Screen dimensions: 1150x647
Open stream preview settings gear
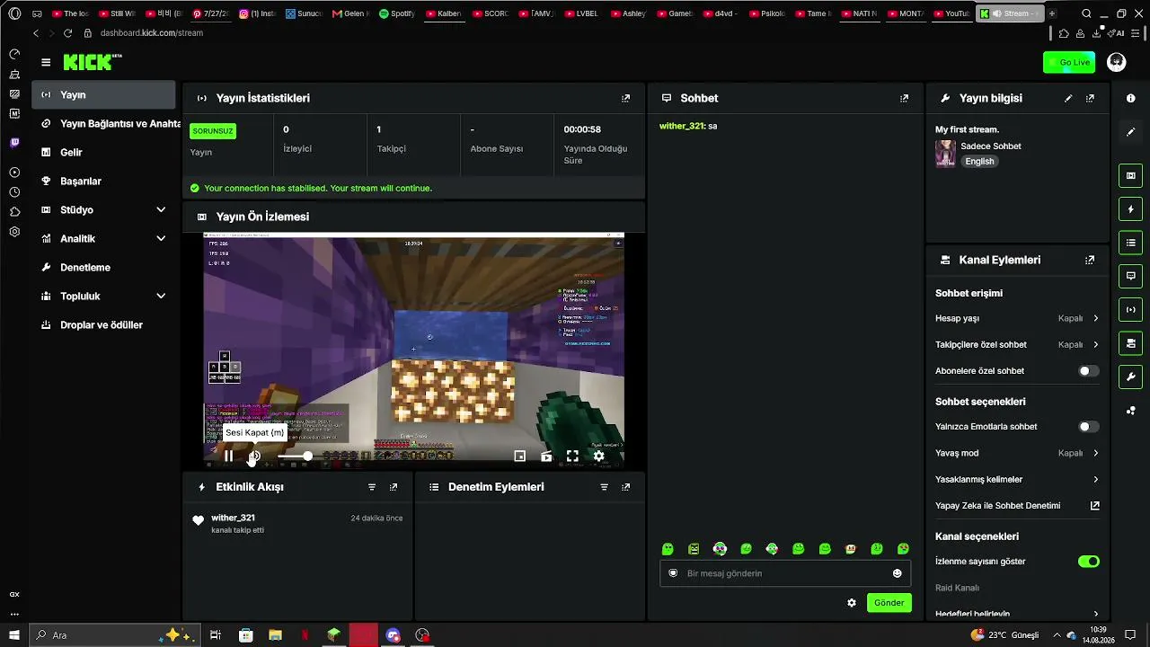(x=598, y=456)
